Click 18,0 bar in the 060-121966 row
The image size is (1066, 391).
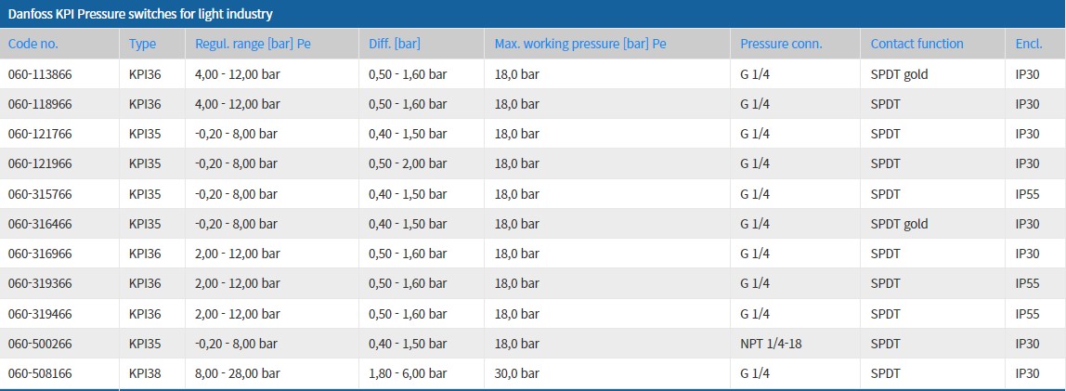click(x=516, y=163)
